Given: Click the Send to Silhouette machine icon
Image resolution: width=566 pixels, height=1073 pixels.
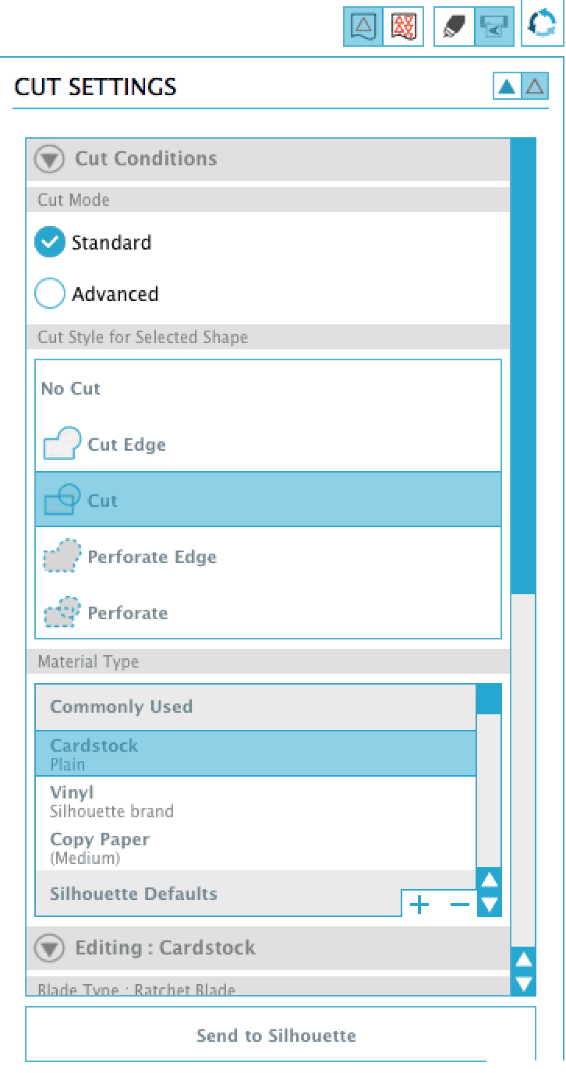Looking at the screenshot, I should (494, 27).
